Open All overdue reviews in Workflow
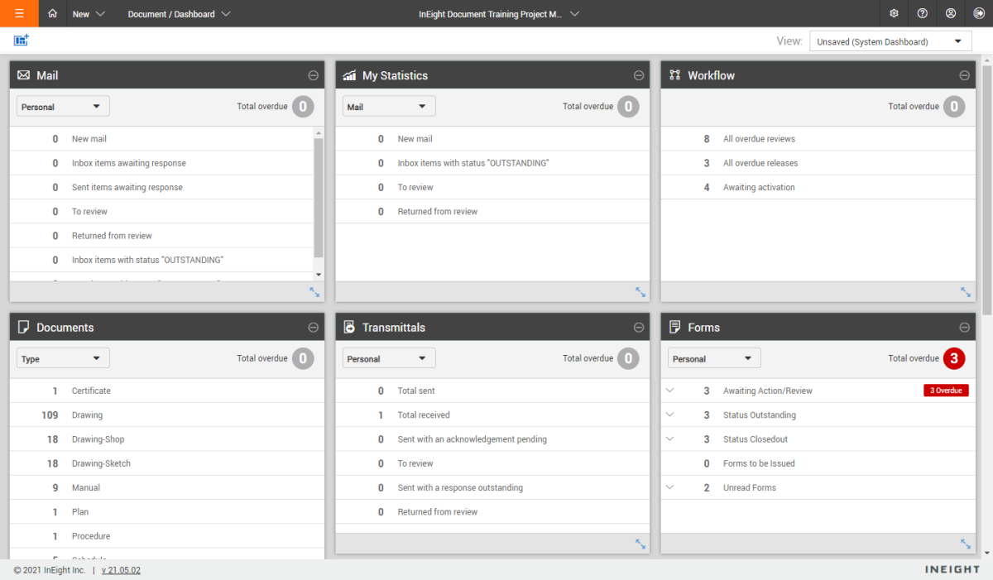Image resolution: width=993 pixels, height=580 pixels. (818, 139)
